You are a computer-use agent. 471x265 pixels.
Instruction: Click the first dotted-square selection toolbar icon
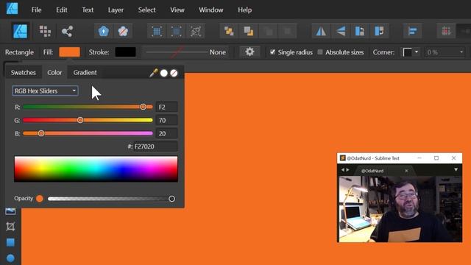pyautogui.click(x=157, y=31)
